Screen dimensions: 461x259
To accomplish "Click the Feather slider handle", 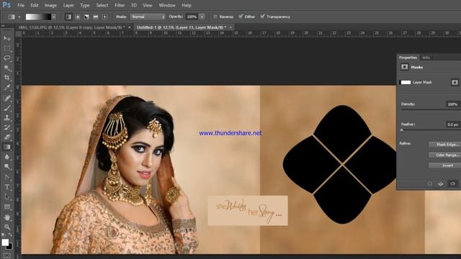I will (402, 130).
